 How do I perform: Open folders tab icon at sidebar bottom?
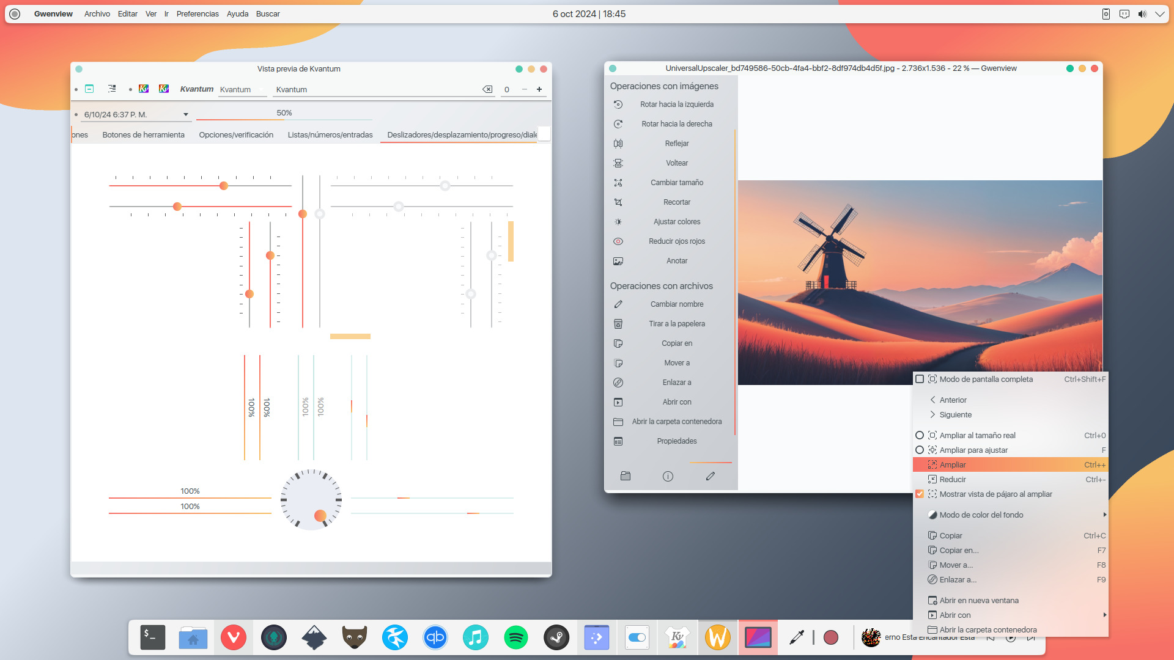point(626,476)
